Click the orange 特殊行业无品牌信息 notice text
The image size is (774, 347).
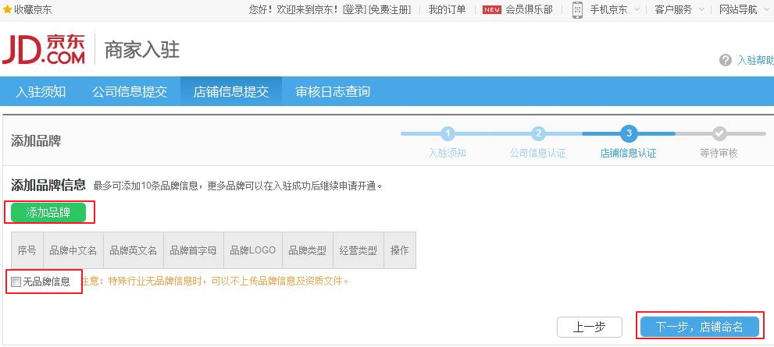click(x=214, y=282)
